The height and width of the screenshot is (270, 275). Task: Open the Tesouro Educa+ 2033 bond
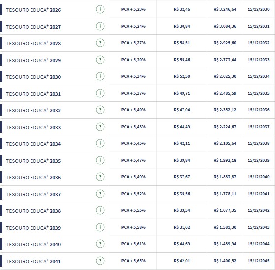33,127
